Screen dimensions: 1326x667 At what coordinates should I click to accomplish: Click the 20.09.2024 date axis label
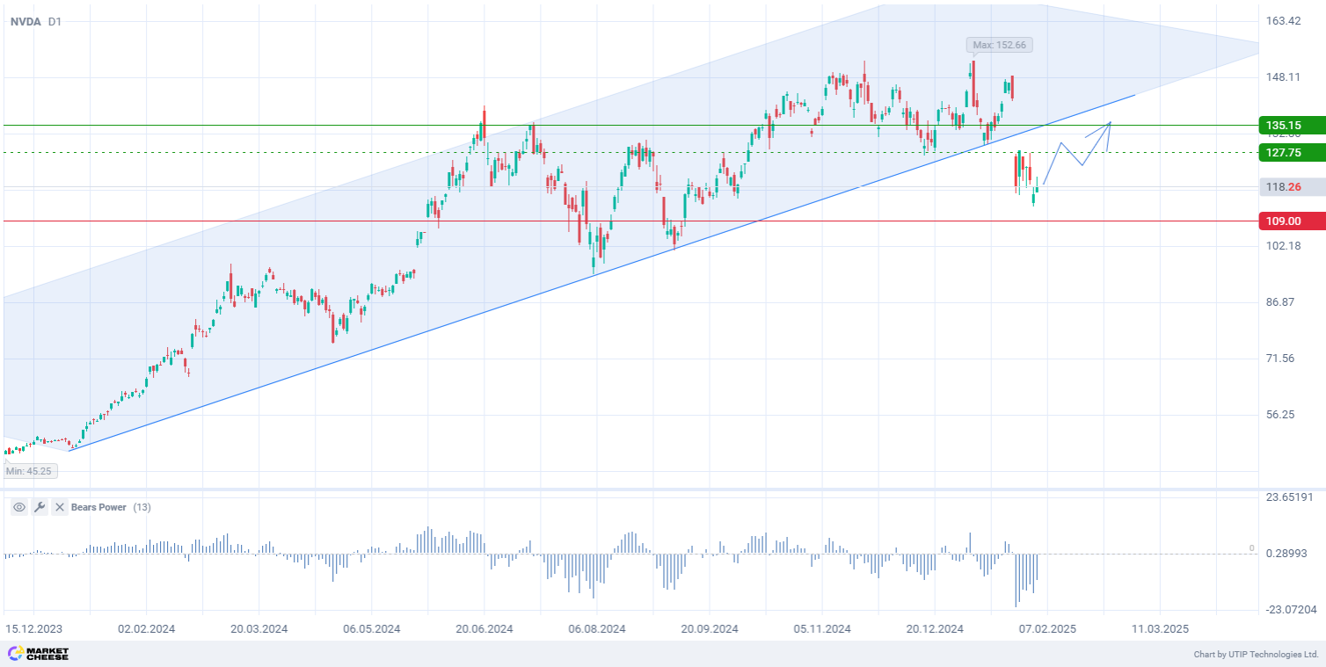[x=709, y=629]
